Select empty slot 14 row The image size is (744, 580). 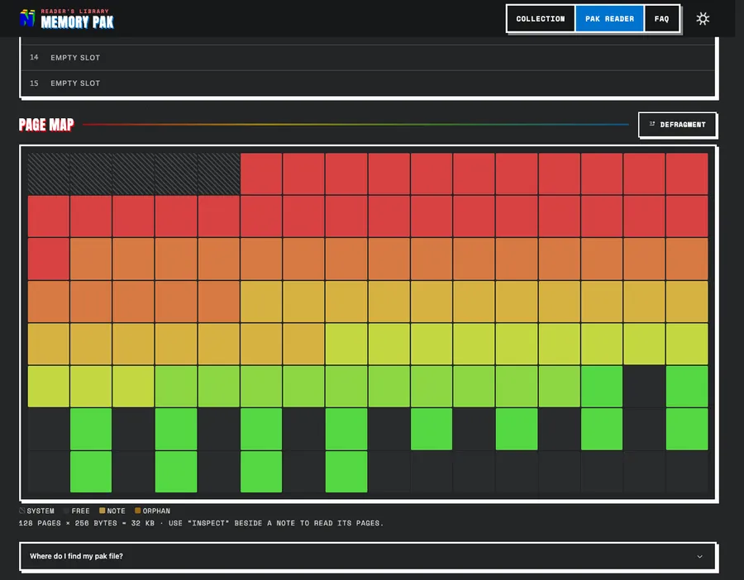coord(367,57)
